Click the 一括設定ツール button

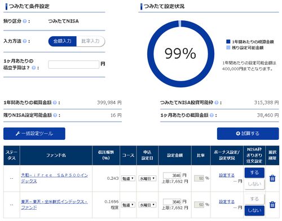(34, 134)
